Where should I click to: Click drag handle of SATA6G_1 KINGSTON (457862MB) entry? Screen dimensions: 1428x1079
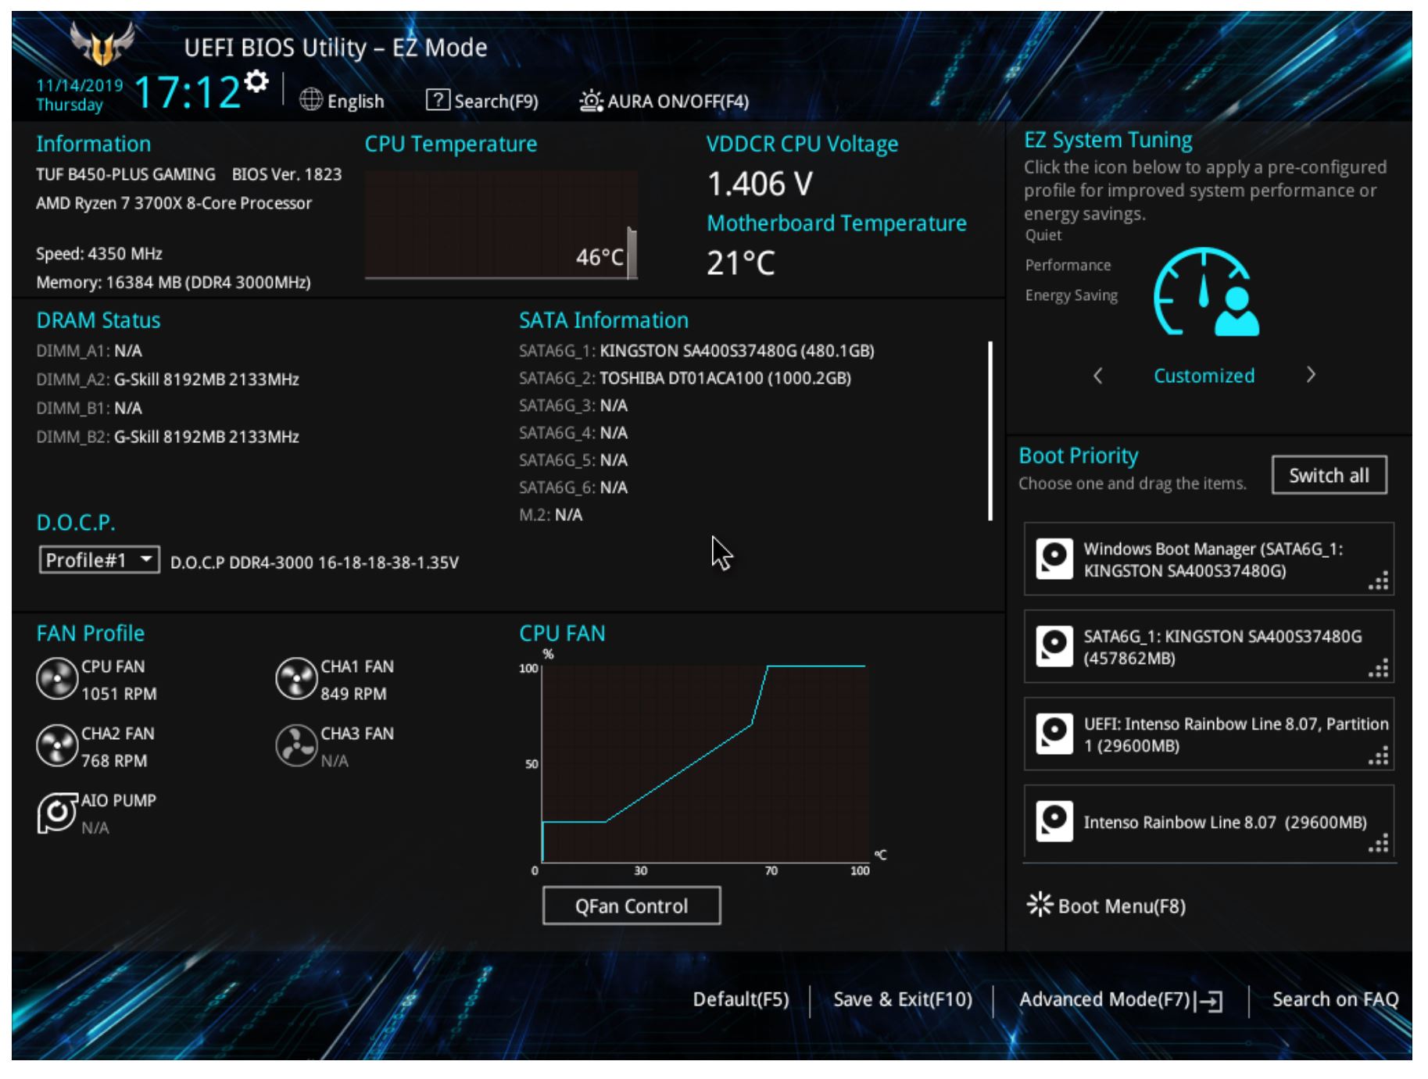coord(1379,668)
